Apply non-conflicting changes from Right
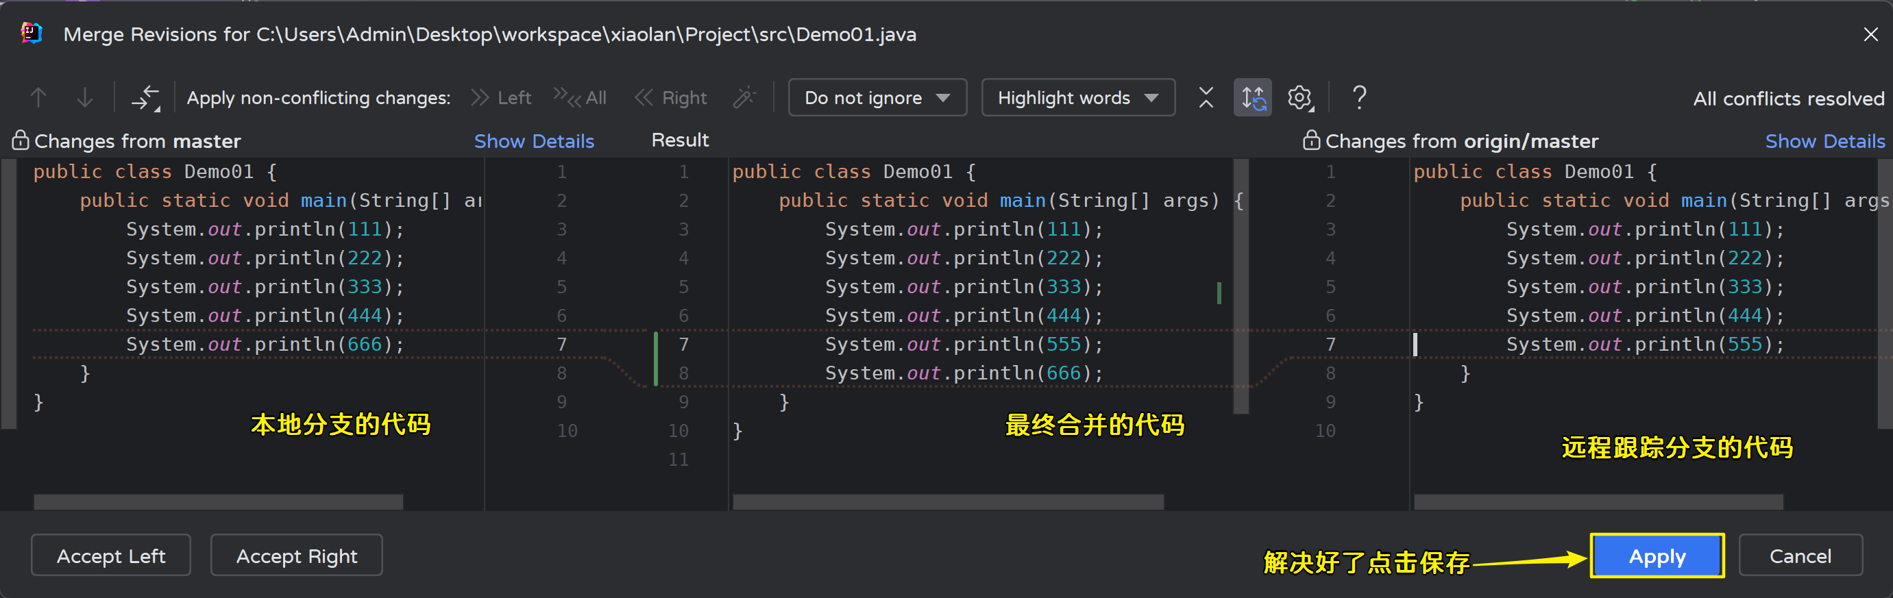 coord(671,98)
